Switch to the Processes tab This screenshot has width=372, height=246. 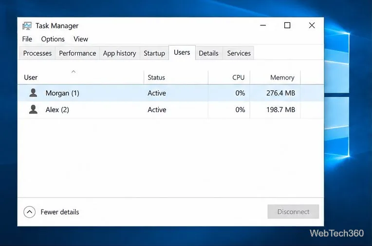(37, 53)
